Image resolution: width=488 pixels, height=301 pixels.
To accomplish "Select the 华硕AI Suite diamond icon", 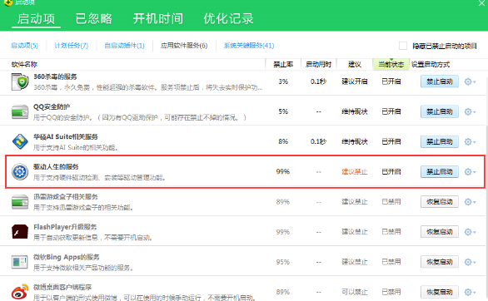I will (20, 141).
